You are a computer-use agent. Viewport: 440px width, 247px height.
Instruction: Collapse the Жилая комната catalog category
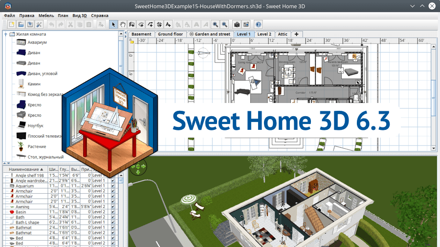tap(6, 34)
